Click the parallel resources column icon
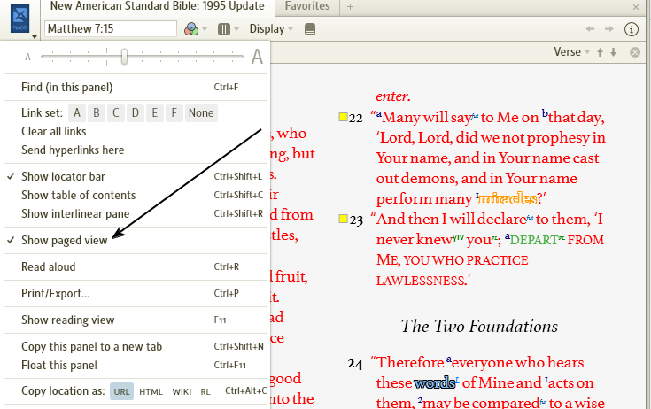 (224, 29)
